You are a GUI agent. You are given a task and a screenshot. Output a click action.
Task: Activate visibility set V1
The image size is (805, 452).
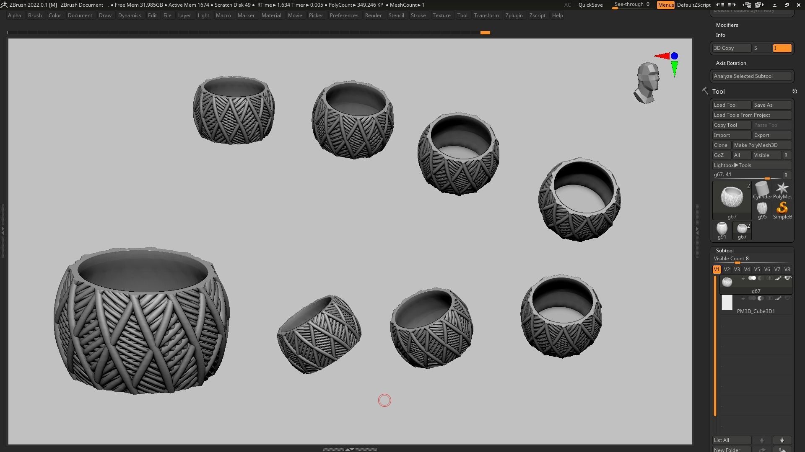pos(717,270)
